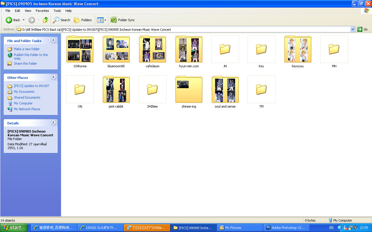Switch to Adobe Photoshop CS taskbar button
Viewport: 372px width, 232px height.
286,228
